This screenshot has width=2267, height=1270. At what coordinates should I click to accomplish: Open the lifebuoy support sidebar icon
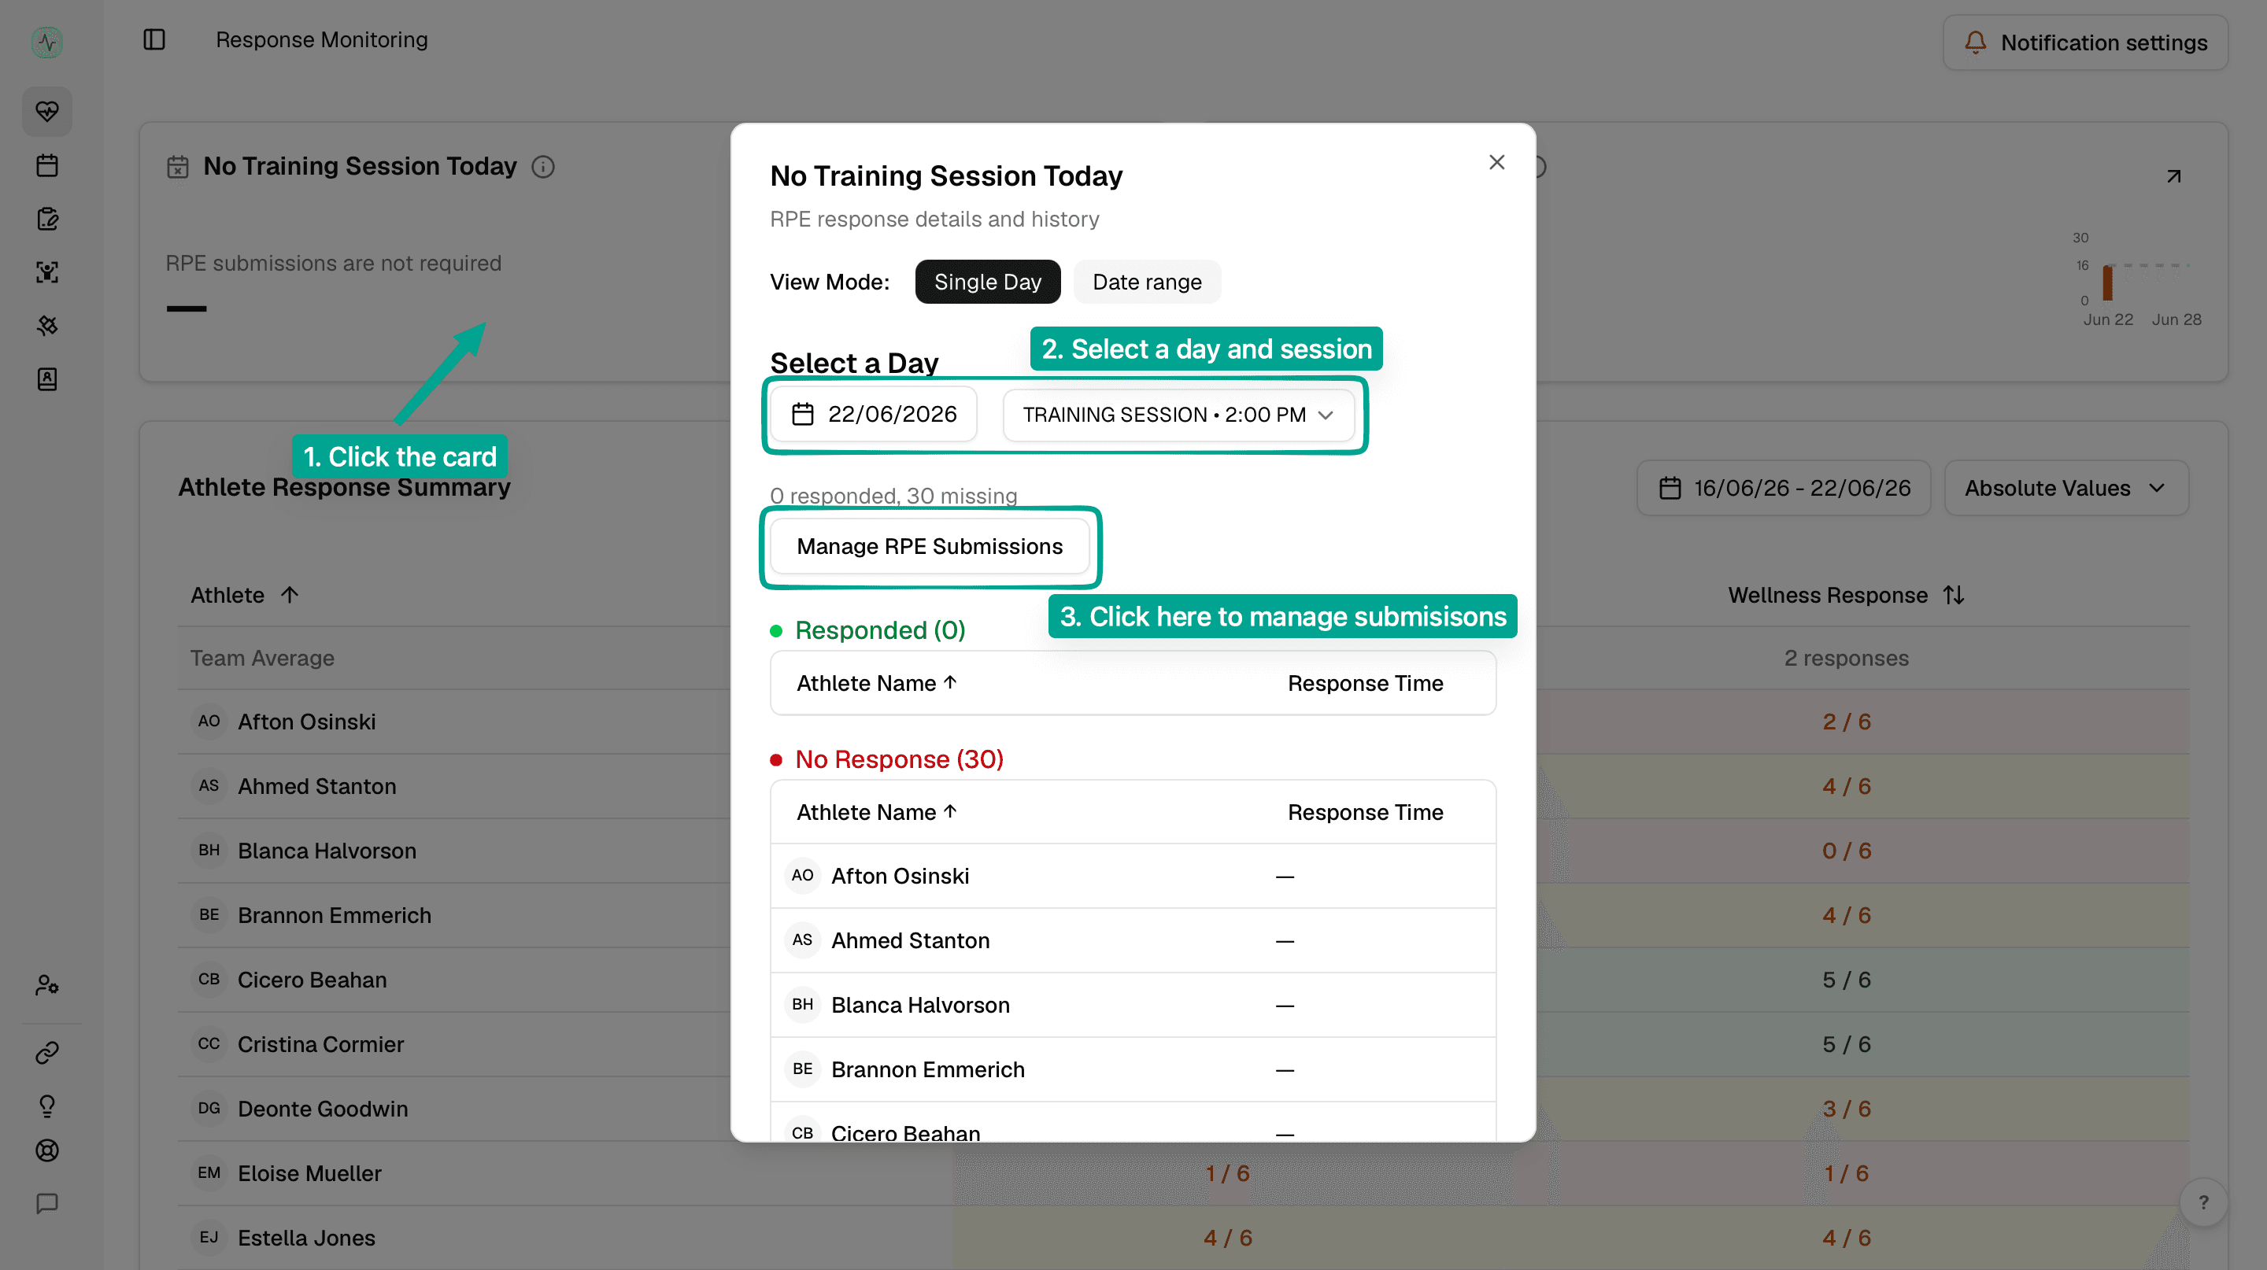tap(47, 1150)
